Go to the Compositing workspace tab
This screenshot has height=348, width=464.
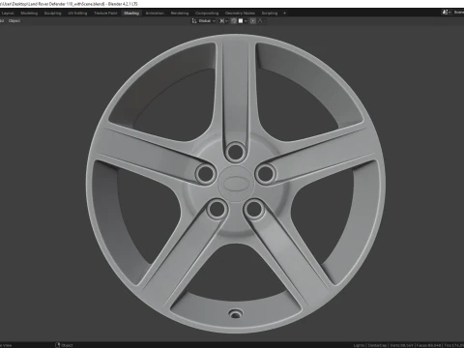(207, 14)
